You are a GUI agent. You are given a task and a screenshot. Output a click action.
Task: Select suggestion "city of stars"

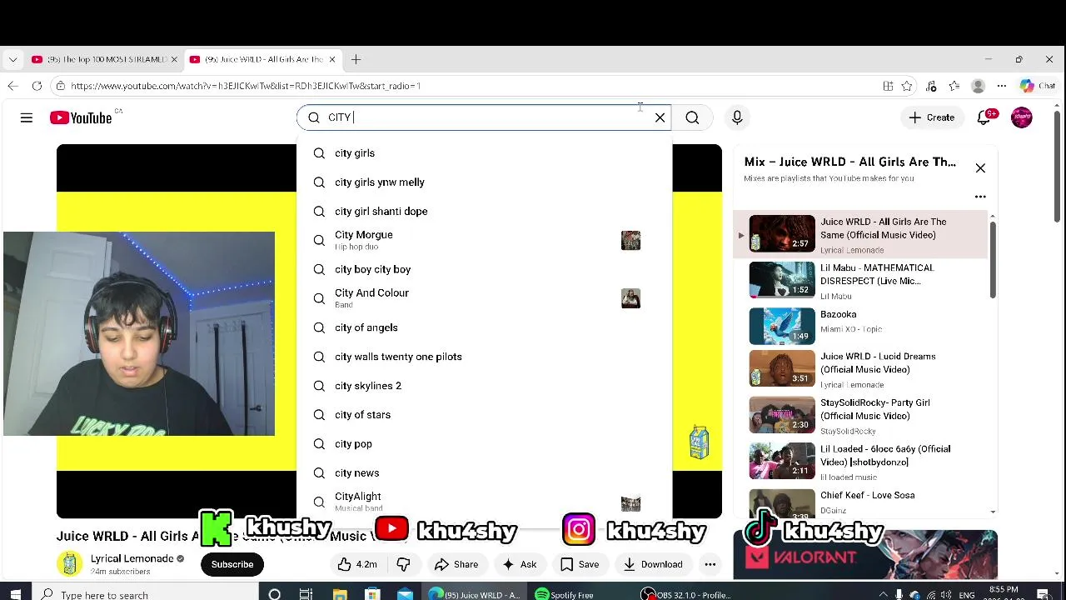point(484,415)
